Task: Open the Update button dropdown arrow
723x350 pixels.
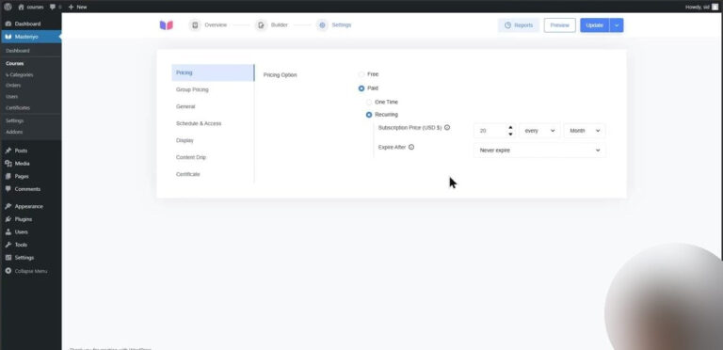Action: [617, 25]
